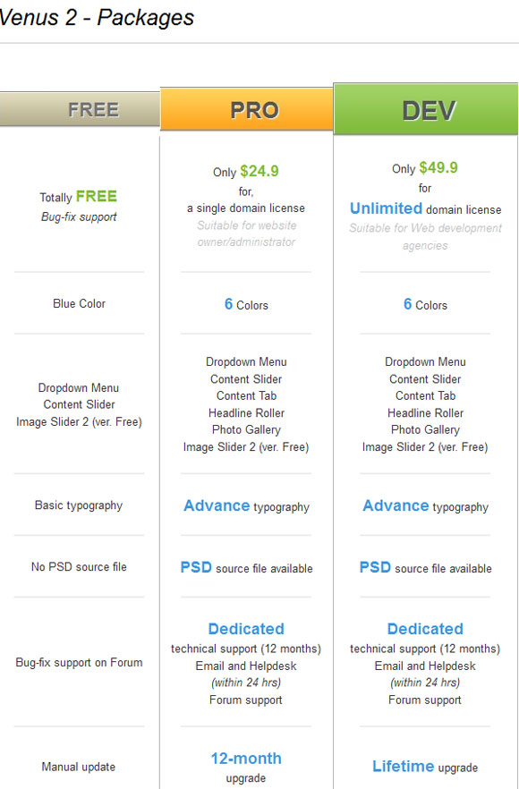Click '12-month upgrade' in PRO column
Viewport: 519px width, 789px height.
246,767
